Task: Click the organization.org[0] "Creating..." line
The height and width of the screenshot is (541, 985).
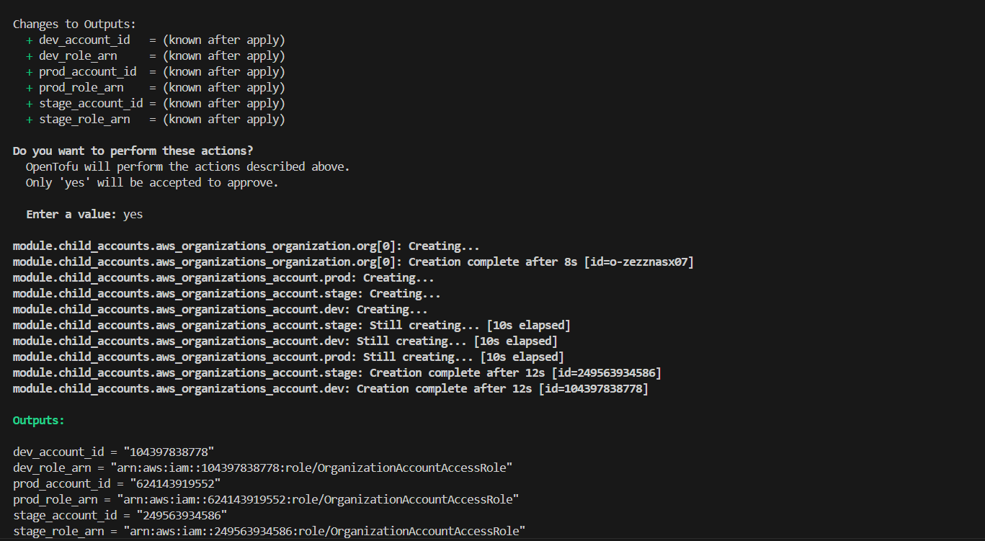Action: [x=246, y=246]
